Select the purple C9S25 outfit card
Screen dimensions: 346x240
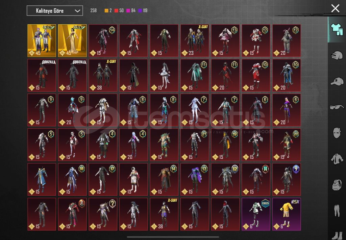(256, 214)
